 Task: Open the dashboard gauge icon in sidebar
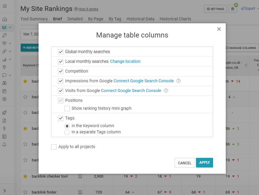coord(5,19)
